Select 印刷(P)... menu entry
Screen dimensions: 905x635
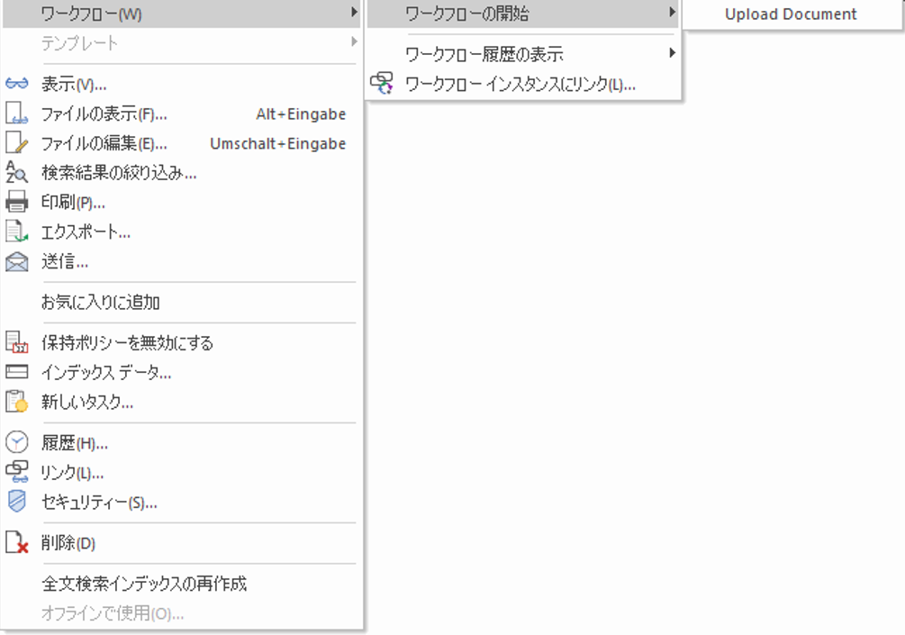coord(182,202)
